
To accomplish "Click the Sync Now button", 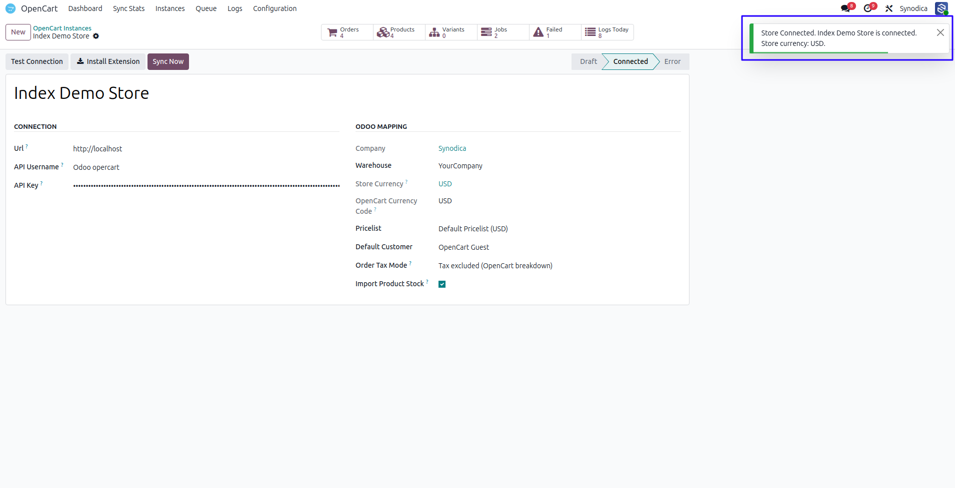I will pyautogui.click(x=168, y=61).
